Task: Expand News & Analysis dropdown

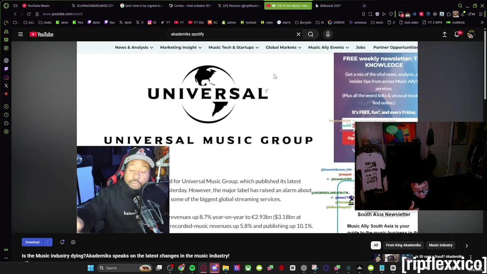Action: point(134,47)
